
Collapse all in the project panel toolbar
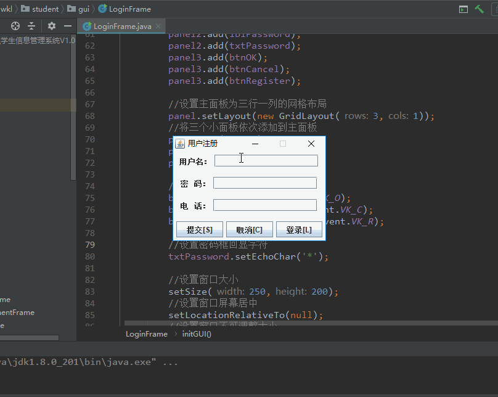31,26
